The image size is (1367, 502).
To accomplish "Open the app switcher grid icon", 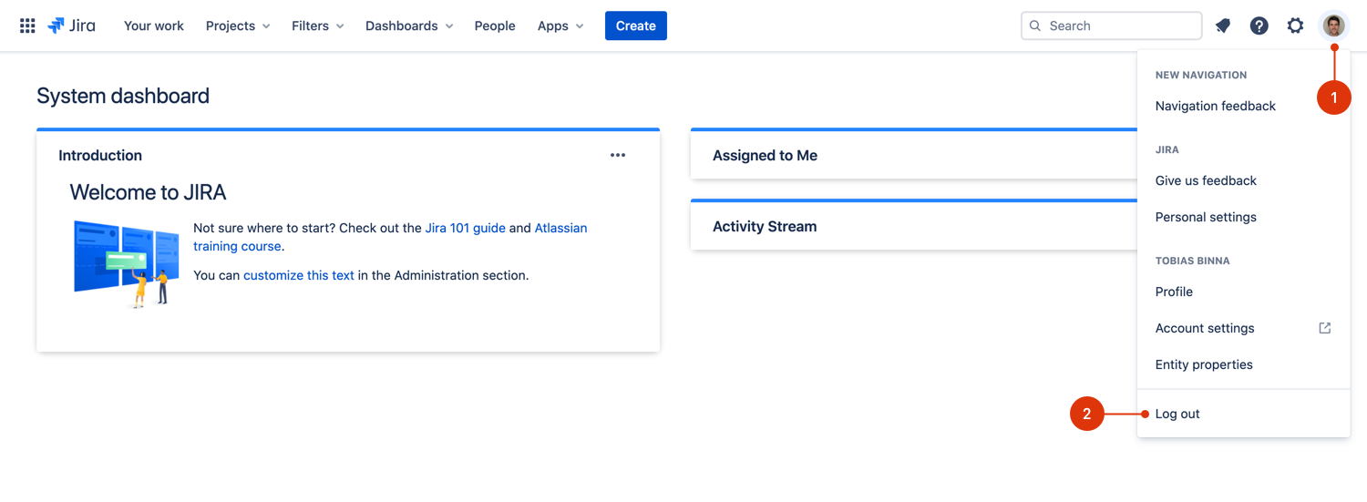I will pos(27,26).
